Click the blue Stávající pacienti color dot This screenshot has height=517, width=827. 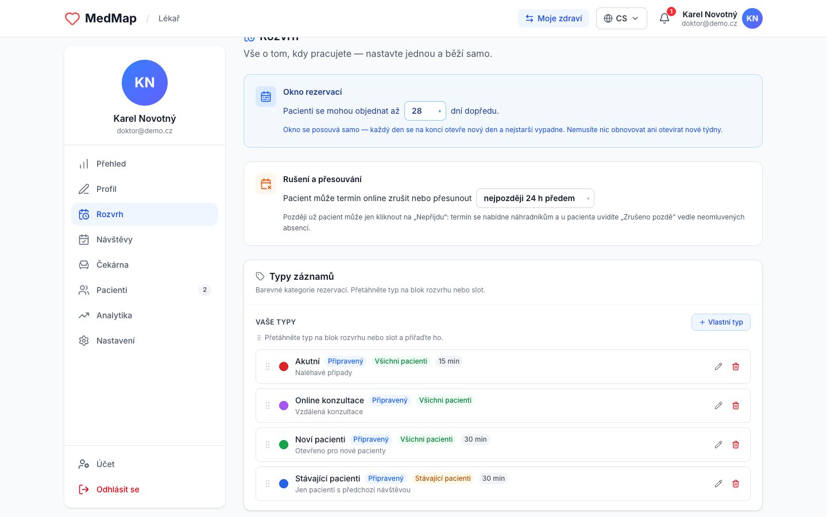[x=284, y=484]
